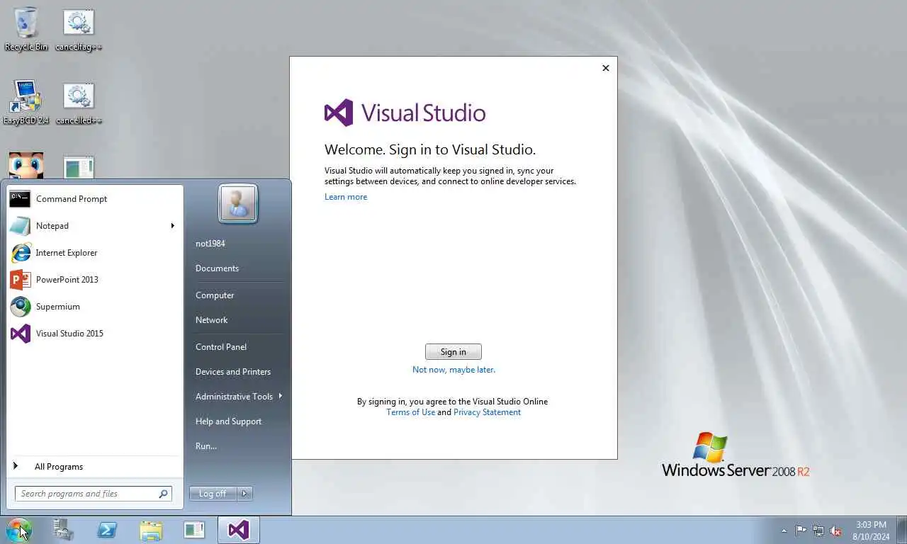Viewport: 907px width, 544px height.
Task: Click the muted volume tray icon
Action: 835,530
